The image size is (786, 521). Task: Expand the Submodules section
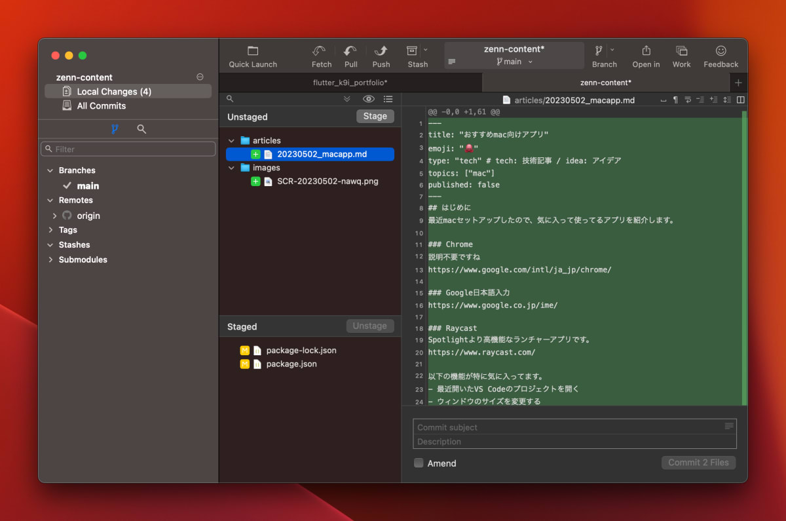(50, 260)
